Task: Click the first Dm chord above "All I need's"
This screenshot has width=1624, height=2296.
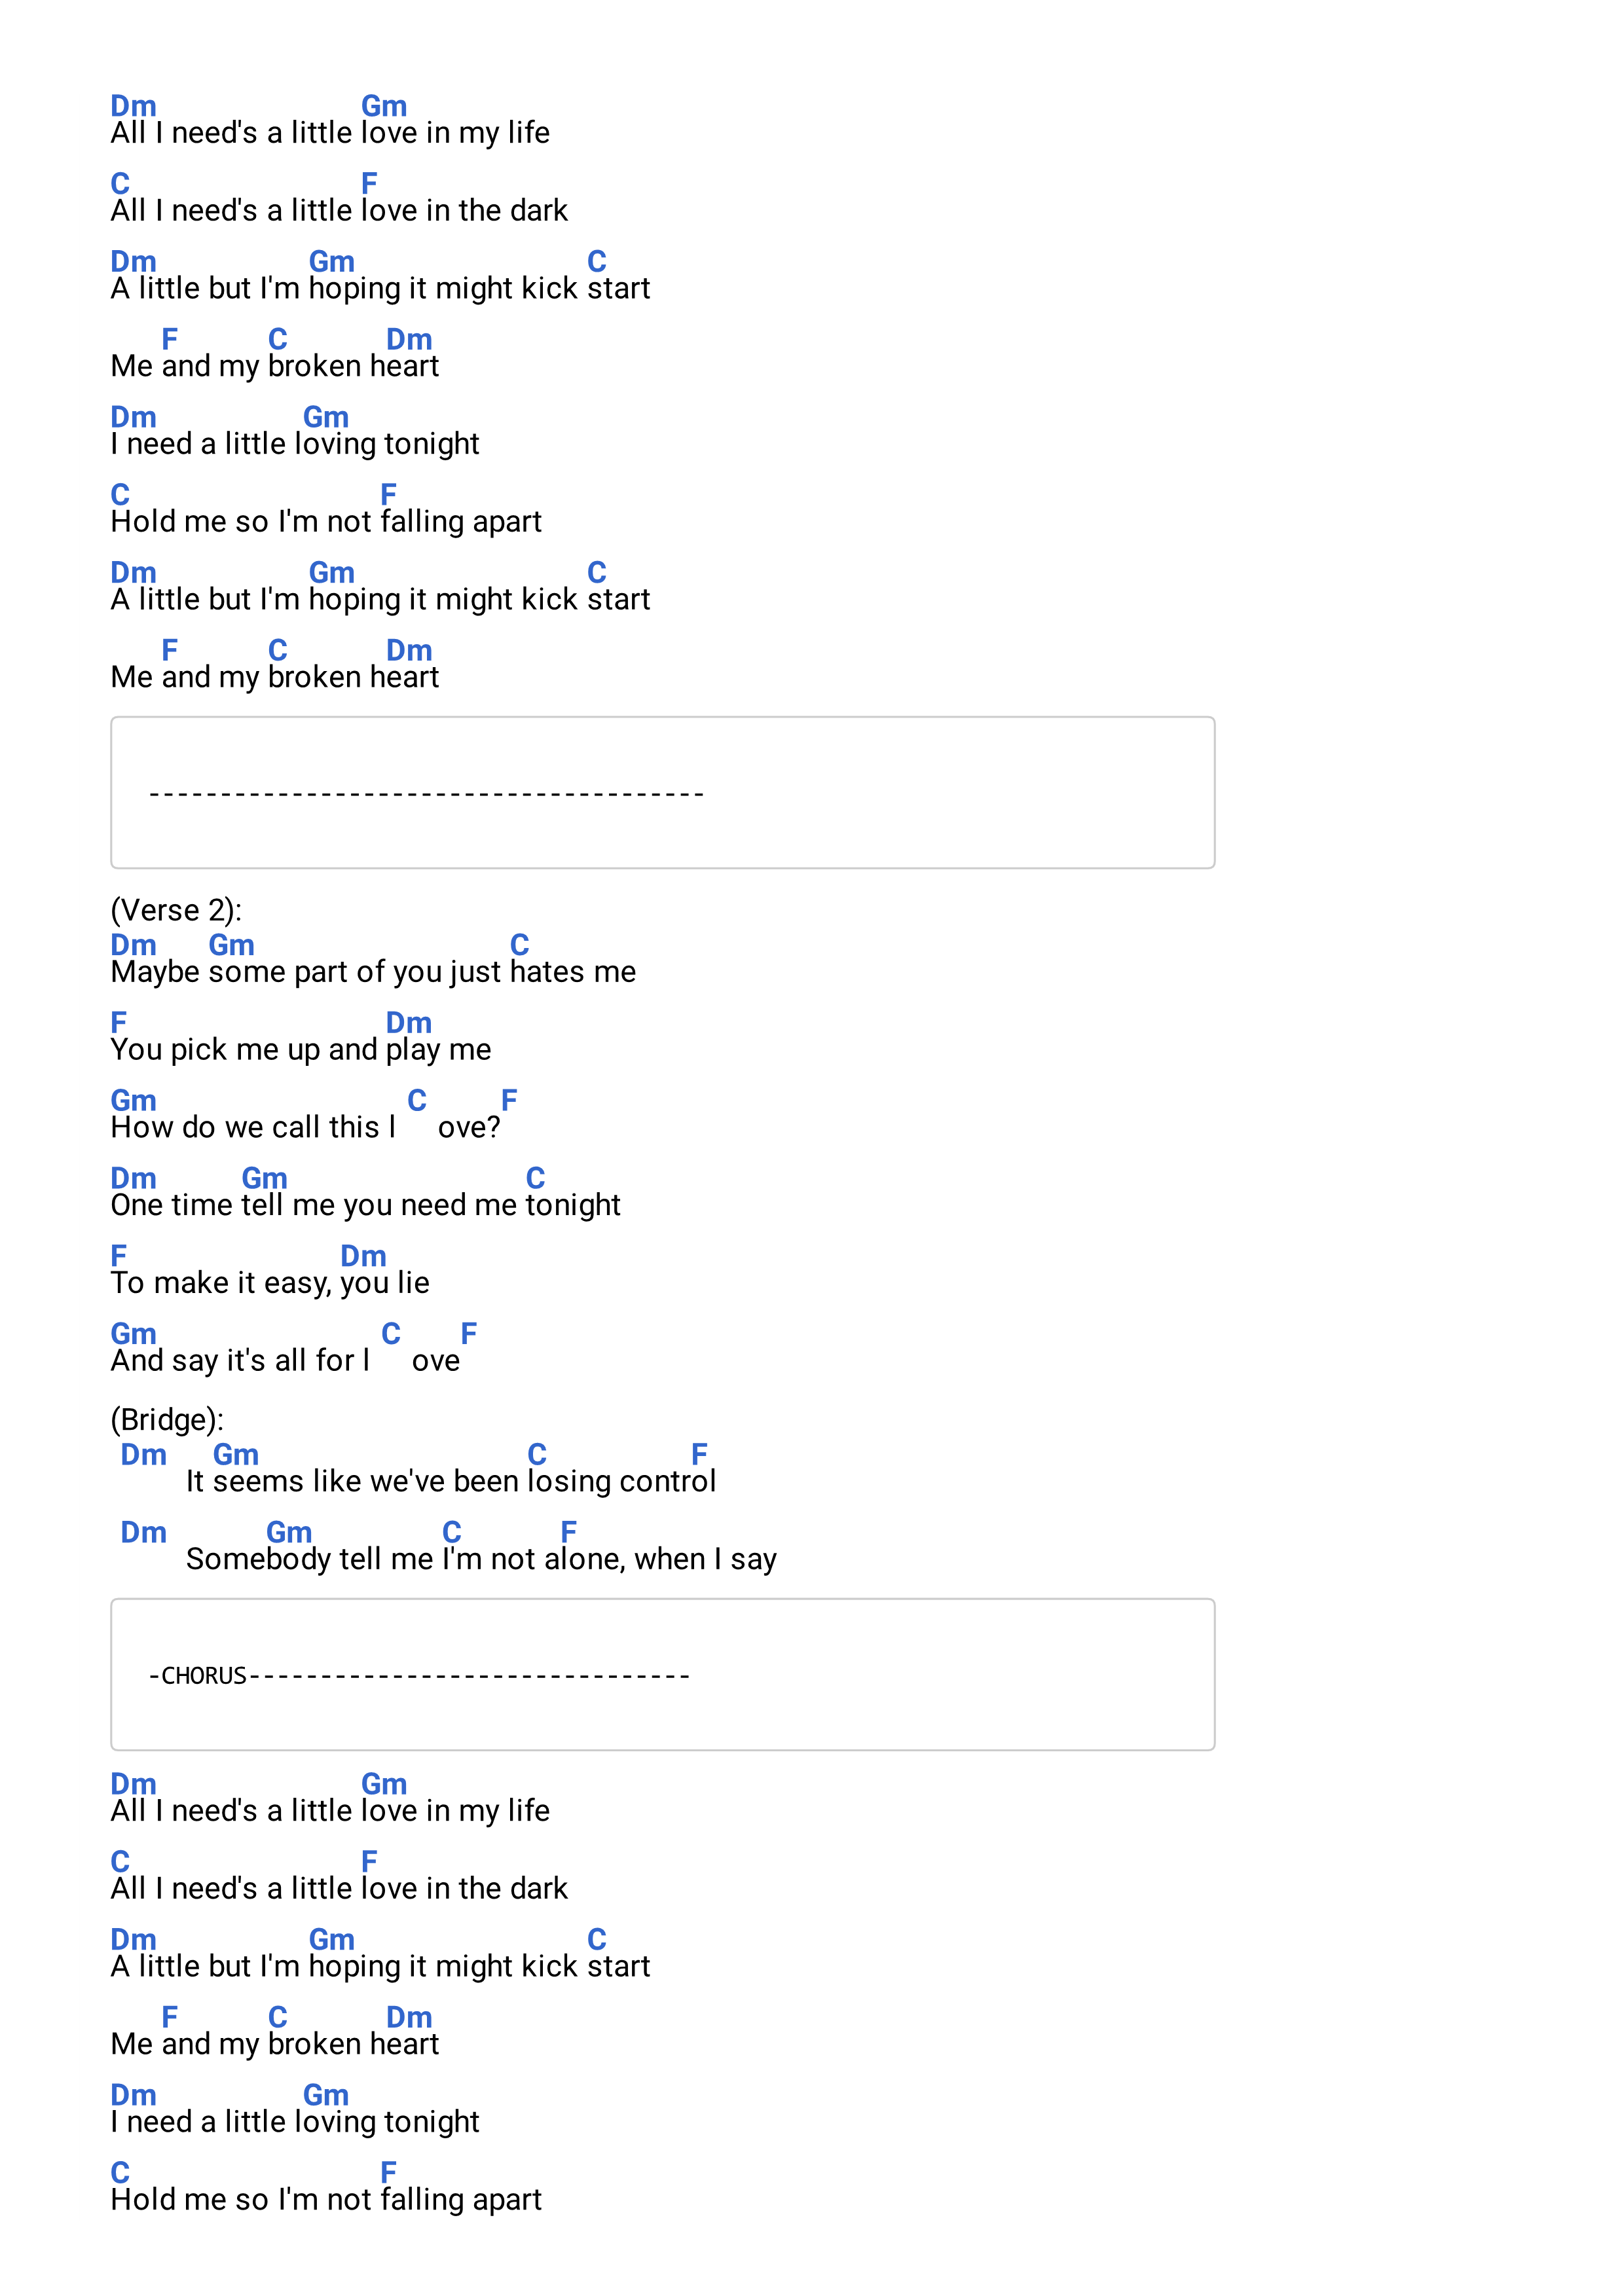Action: [x=133, y=106]
